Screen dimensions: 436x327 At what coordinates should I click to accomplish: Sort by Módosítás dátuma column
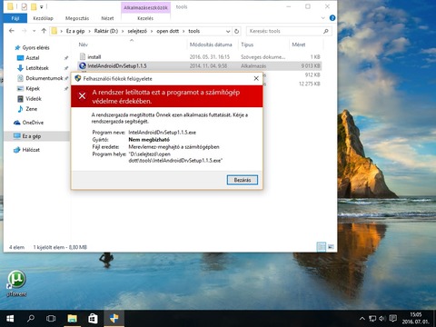coord(211,45)
